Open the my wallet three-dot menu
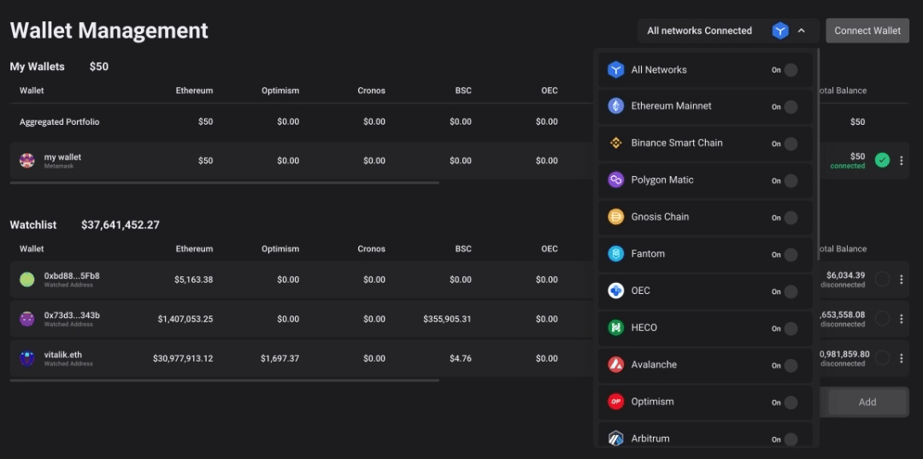This screenshot has height=459, width=923. pos(901,161)
